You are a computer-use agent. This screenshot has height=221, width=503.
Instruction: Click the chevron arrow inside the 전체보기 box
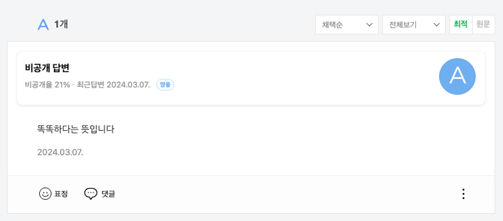tap(437, 24)
